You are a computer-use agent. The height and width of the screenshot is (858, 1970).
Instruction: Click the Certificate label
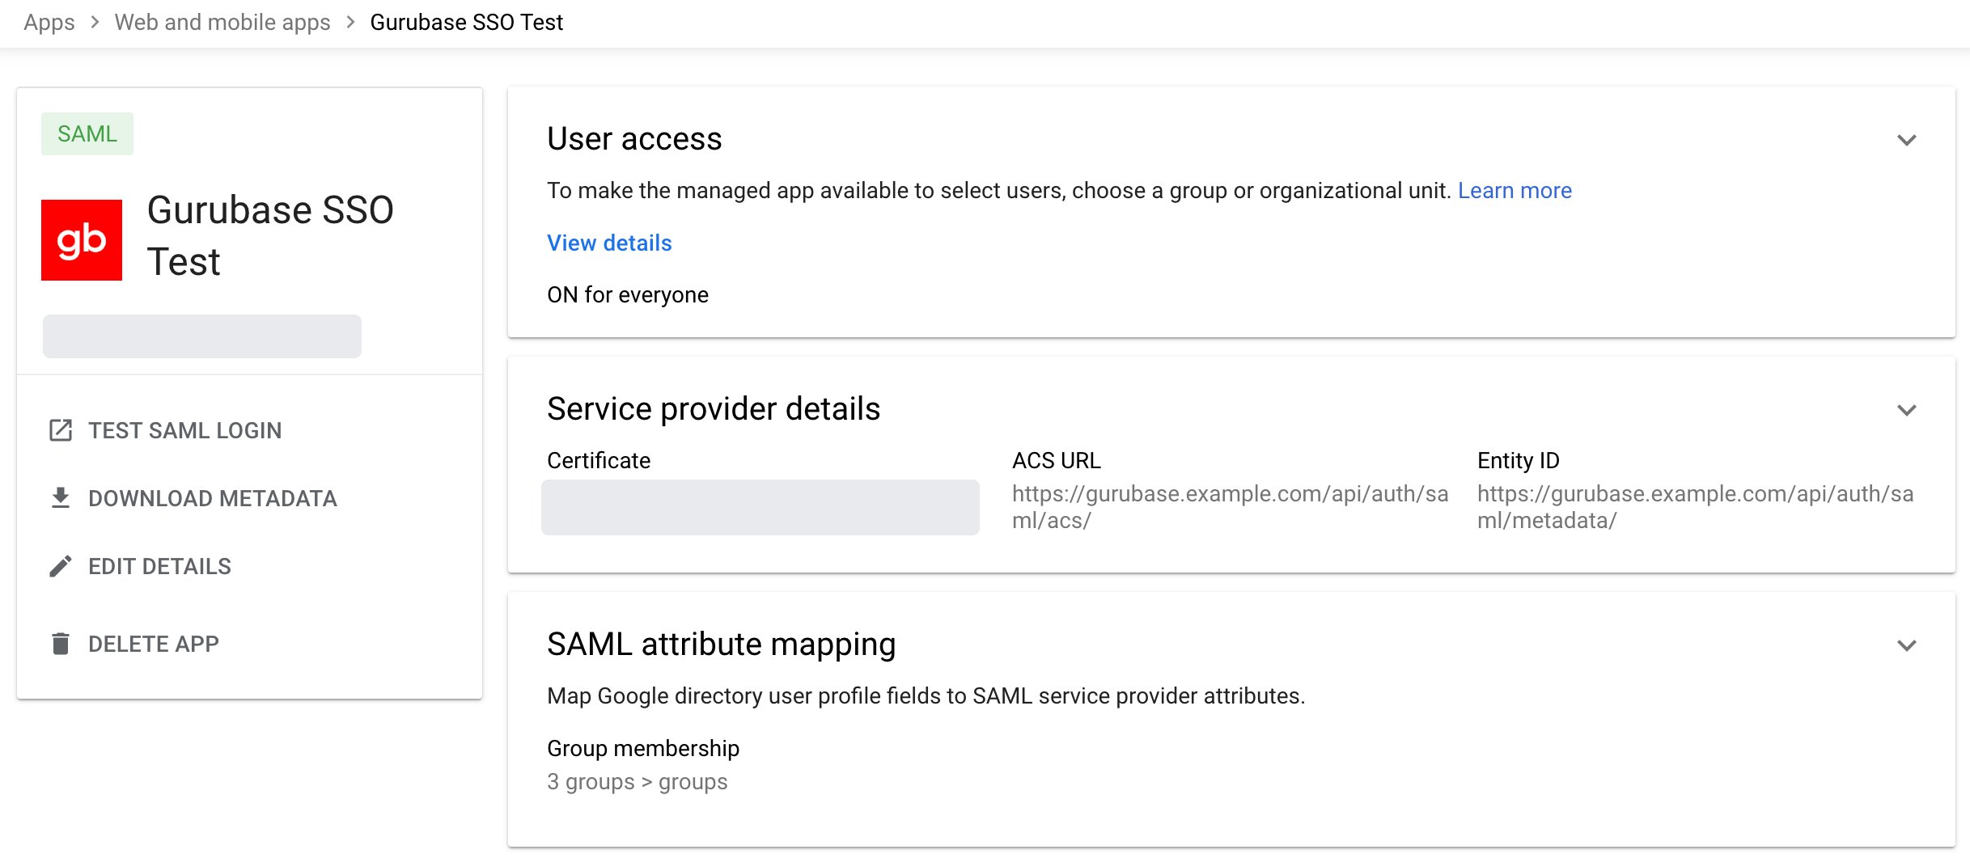click(x=599, y=461)
